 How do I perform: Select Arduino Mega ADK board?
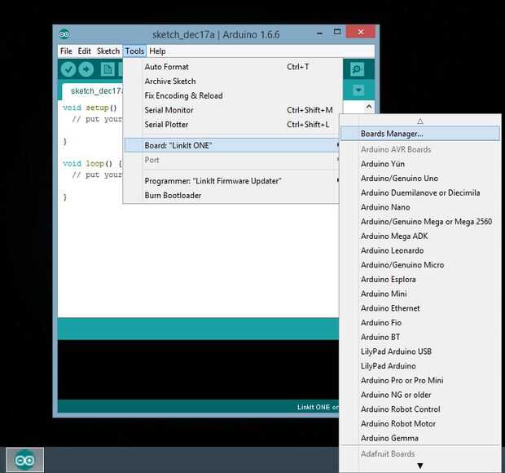[x=420, y=236]
